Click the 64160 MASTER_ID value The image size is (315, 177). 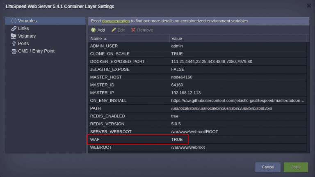tap(177, 85)
